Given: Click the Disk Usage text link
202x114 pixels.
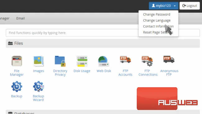Looking at the screenshot, I should (82, 71).
